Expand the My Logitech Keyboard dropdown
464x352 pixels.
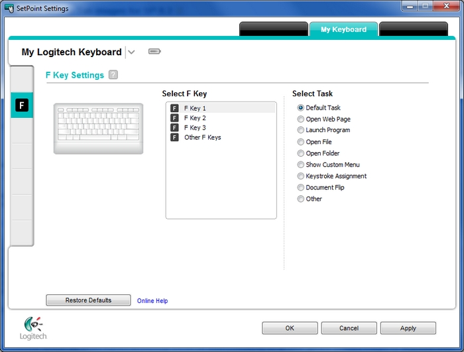131,52
